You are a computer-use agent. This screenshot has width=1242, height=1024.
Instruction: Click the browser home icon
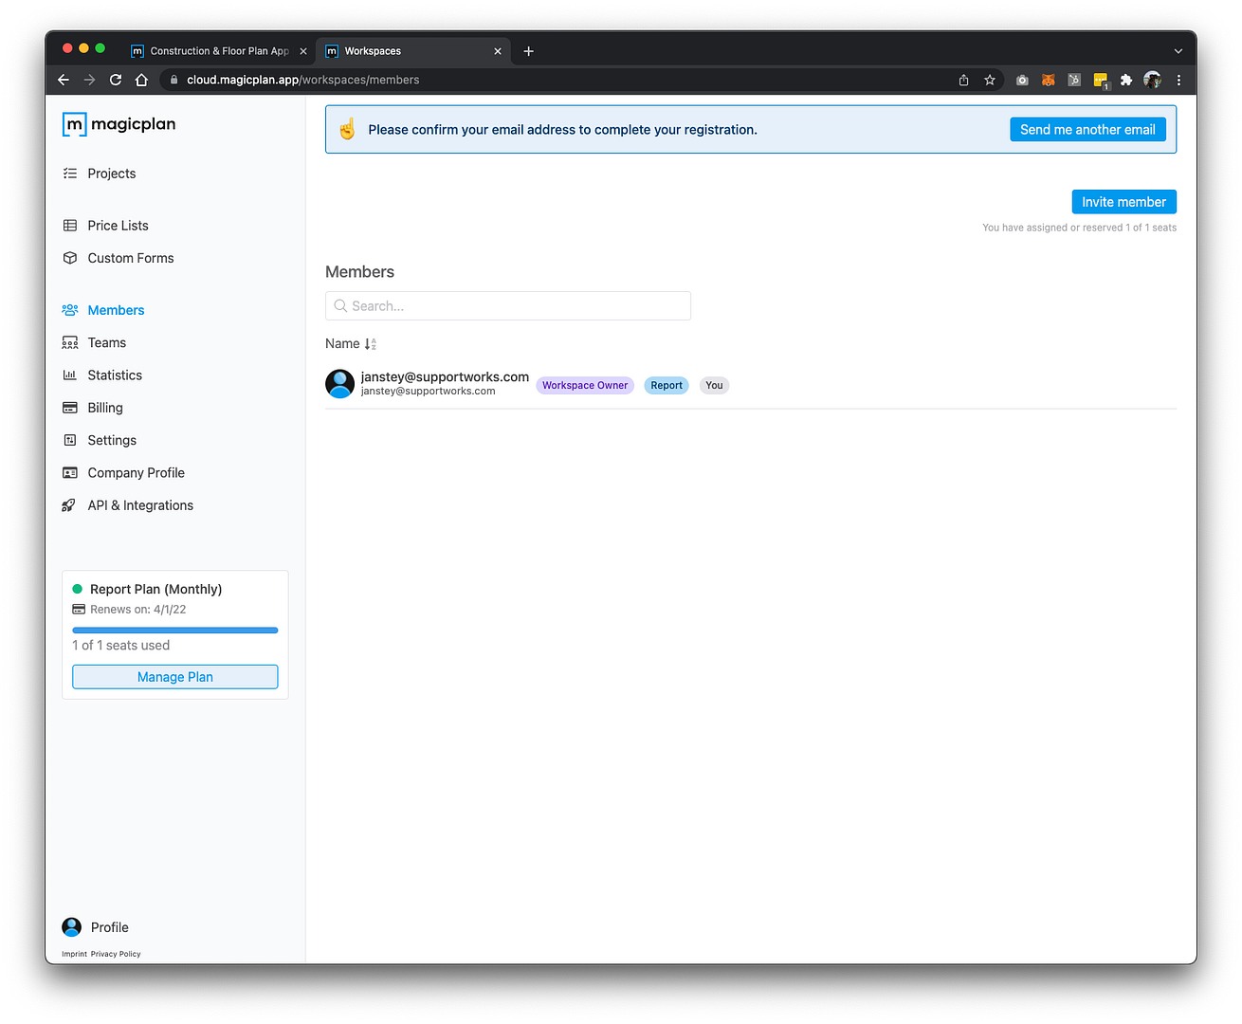[141, 80]
